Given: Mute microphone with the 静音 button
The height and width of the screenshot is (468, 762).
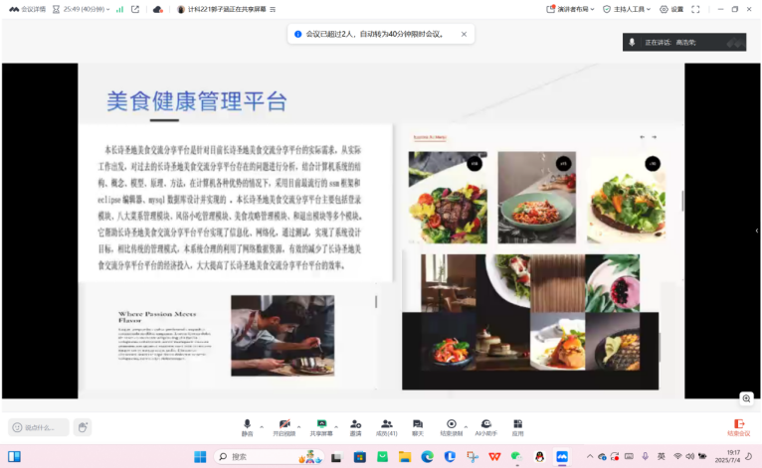Looking at the screenshot, I should (247, 426).
